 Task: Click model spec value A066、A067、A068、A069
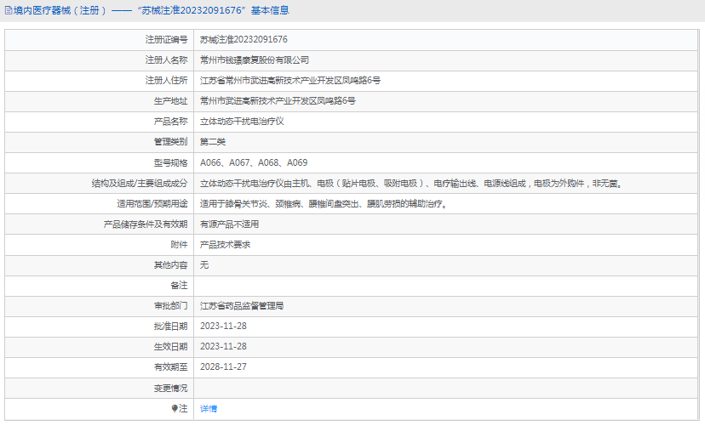254,162
